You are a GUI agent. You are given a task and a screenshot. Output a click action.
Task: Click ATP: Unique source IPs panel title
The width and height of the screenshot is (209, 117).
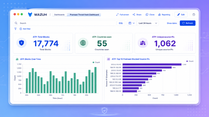point(163,37)
